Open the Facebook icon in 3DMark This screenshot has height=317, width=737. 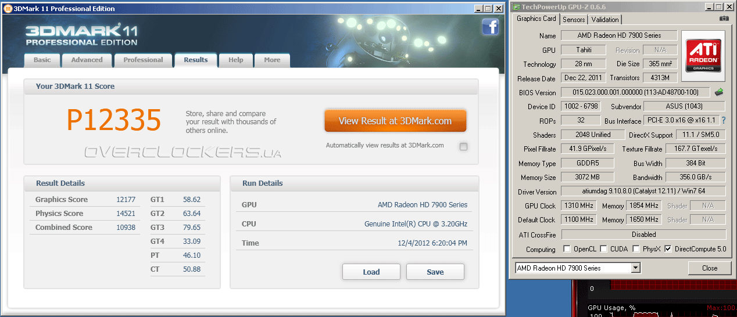tap(490, 27)
